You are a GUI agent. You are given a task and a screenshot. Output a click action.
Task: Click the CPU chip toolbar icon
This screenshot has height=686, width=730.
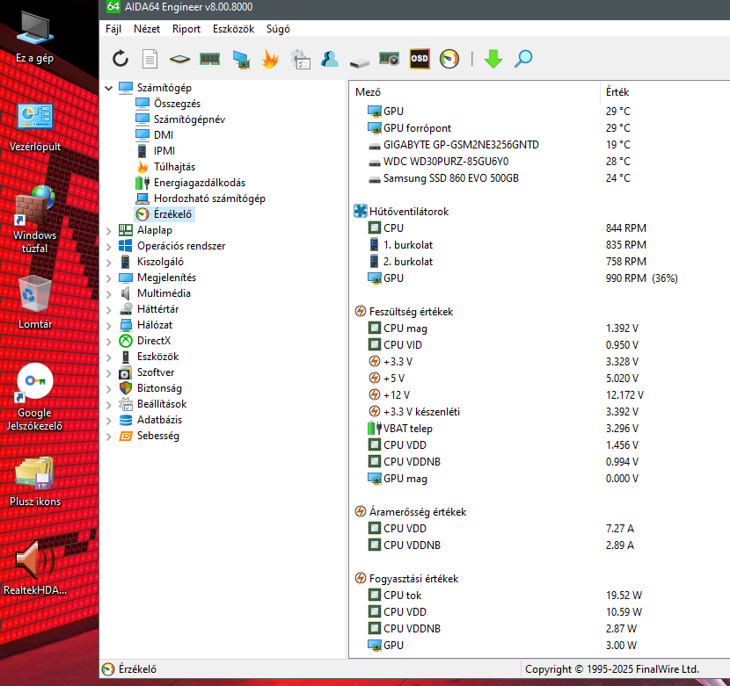point(179,59)
